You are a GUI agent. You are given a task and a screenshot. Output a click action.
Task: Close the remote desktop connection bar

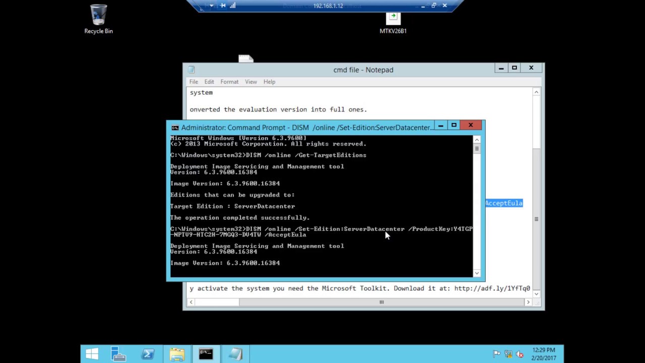click(444, 6)
